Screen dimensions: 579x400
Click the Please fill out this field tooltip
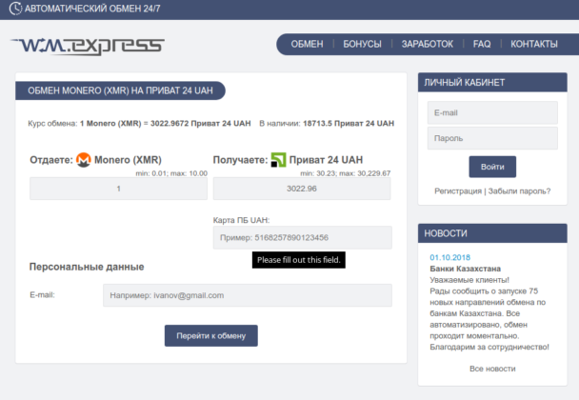[x=299, y=260]
